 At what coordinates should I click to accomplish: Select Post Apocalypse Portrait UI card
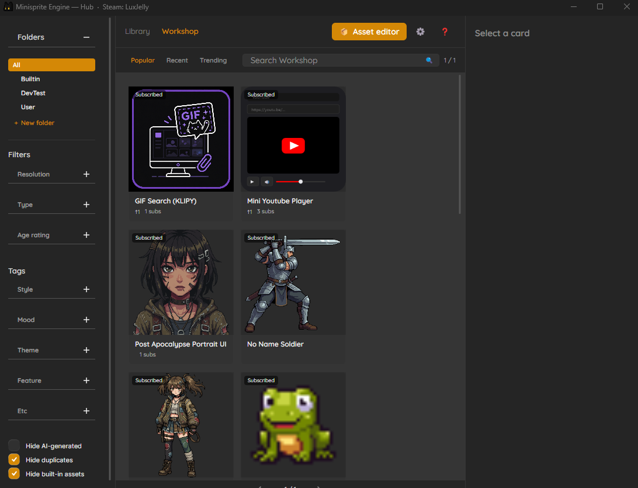tap(181, 296)
